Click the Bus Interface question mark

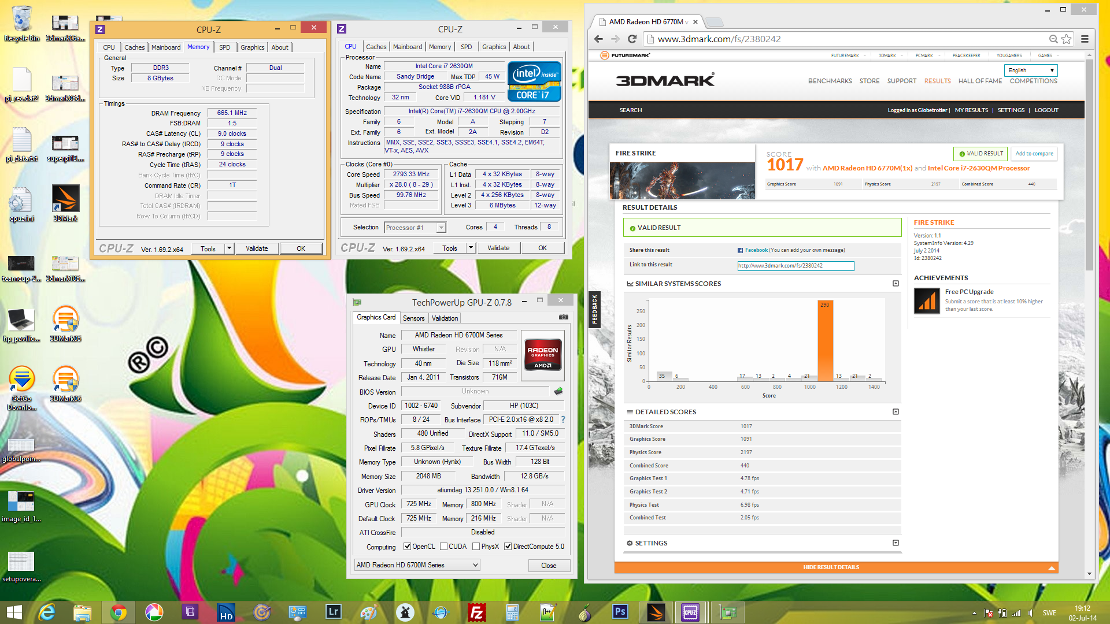(563, 419)
